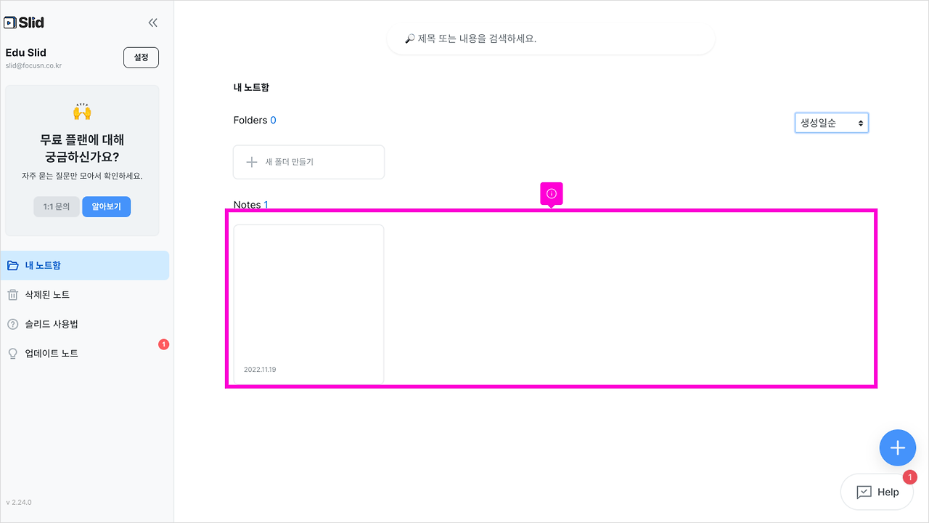This screenshot has width=929, height=523.
Task: Expand the Notes section count link
Action: [x=266, y=205]
